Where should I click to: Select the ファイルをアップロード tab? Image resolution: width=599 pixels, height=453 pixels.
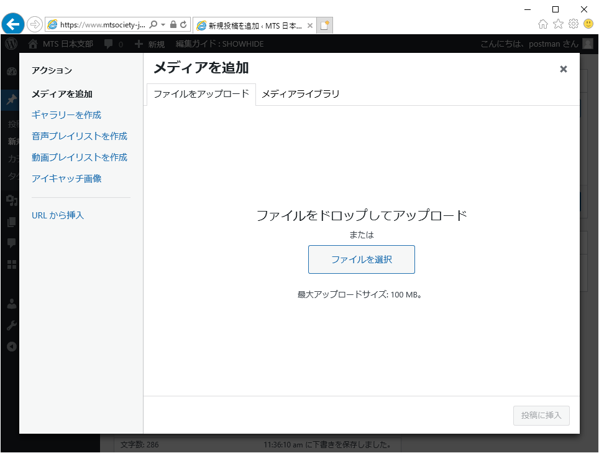coord(201,94)
